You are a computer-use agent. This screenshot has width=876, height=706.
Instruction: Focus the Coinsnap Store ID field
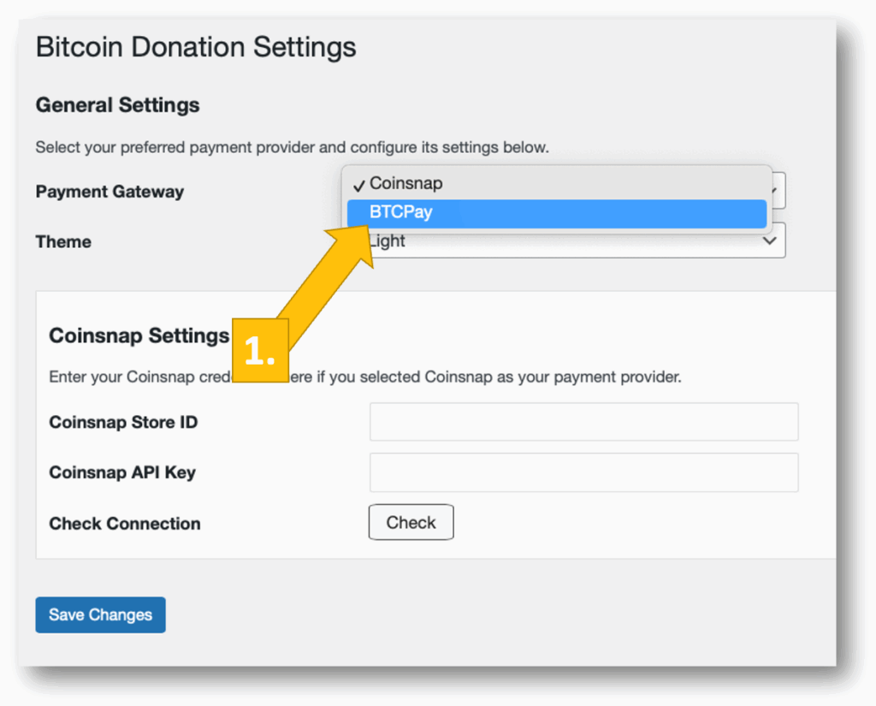583,422
